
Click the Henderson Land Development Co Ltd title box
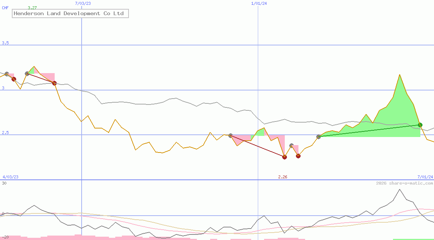[x=70, y=14]
